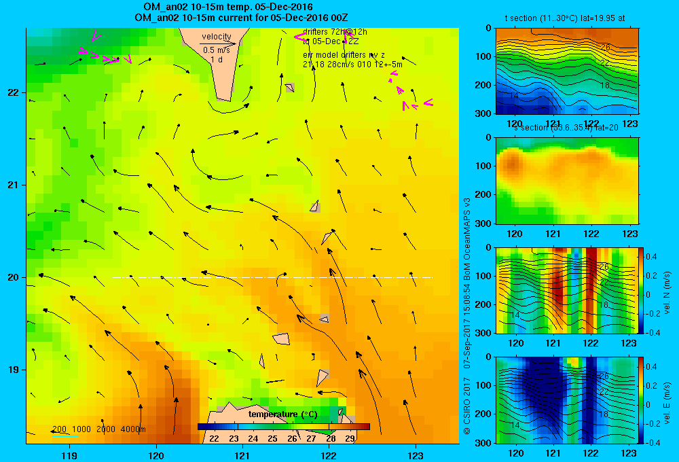Click the temperature color bar in main map

pyautogui.click(x=284, y=427)
